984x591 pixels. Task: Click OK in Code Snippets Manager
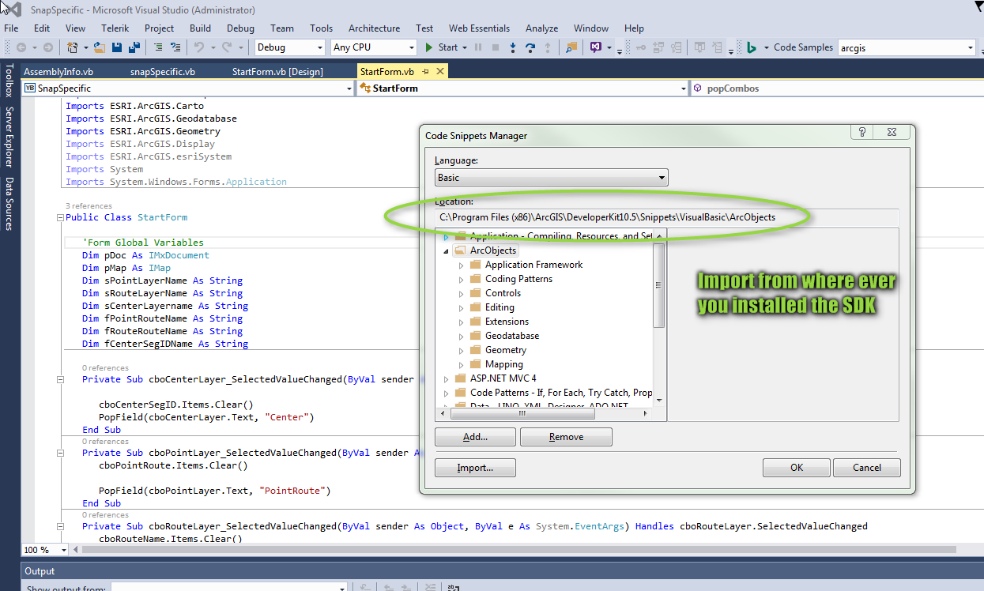tap(797, 468)
